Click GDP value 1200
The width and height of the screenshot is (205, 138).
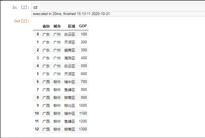pyautogui.click(x=83, y=121)
